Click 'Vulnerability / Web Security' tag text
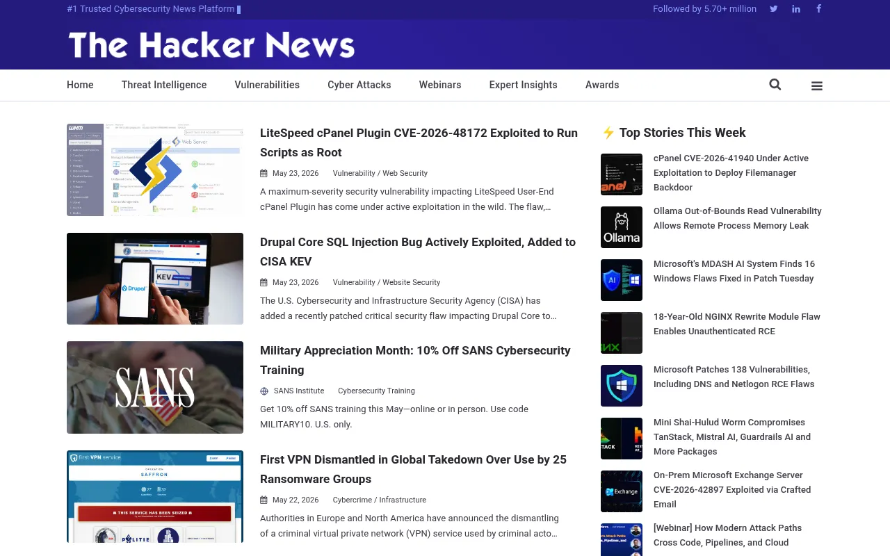The height and width of the screenshot is (556, 890). 380,174
